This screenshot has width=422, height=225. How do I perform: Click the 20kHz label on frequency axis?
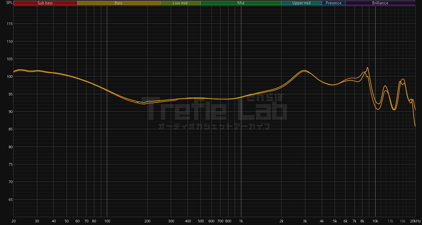415,221
